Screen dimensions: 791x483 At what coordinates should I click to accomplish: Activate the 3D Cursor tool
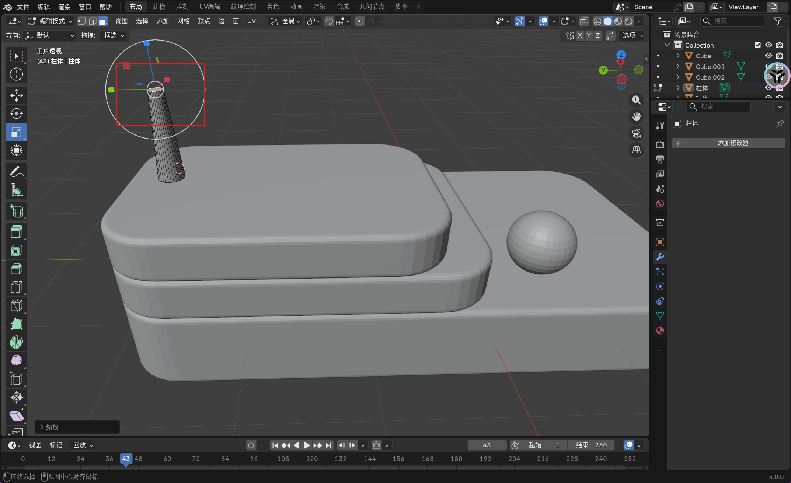click(x=16, y=74)
